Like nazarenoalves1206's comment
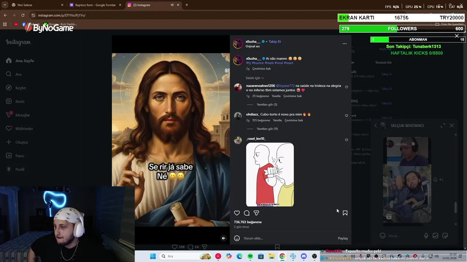This screenshot has width=467, height=262. coord(347,87)
